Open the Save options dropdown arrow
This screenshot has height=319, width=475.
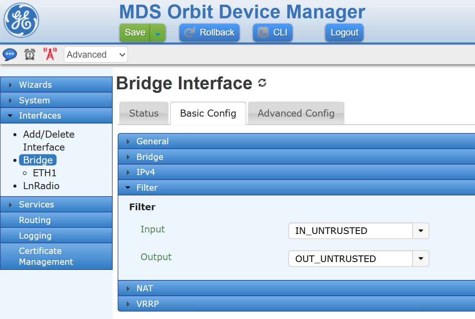pos(158,33)
